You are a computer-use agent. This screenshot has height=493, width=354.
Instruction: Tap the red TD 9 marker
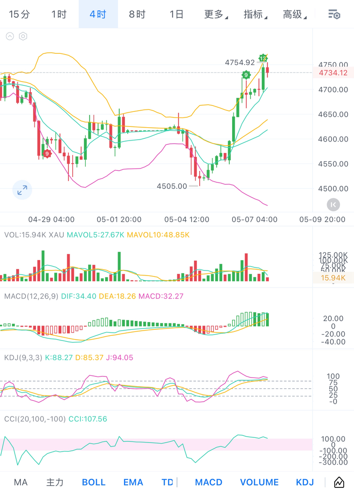coord(47,153)
